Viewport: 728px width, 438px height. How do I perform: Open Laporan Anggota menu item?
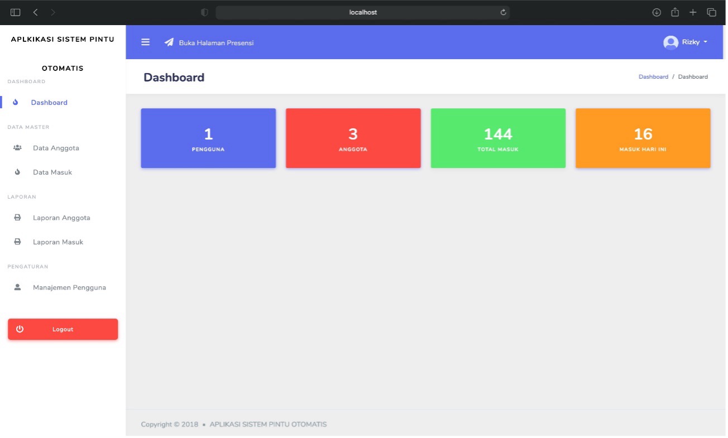tap(61, 218)
